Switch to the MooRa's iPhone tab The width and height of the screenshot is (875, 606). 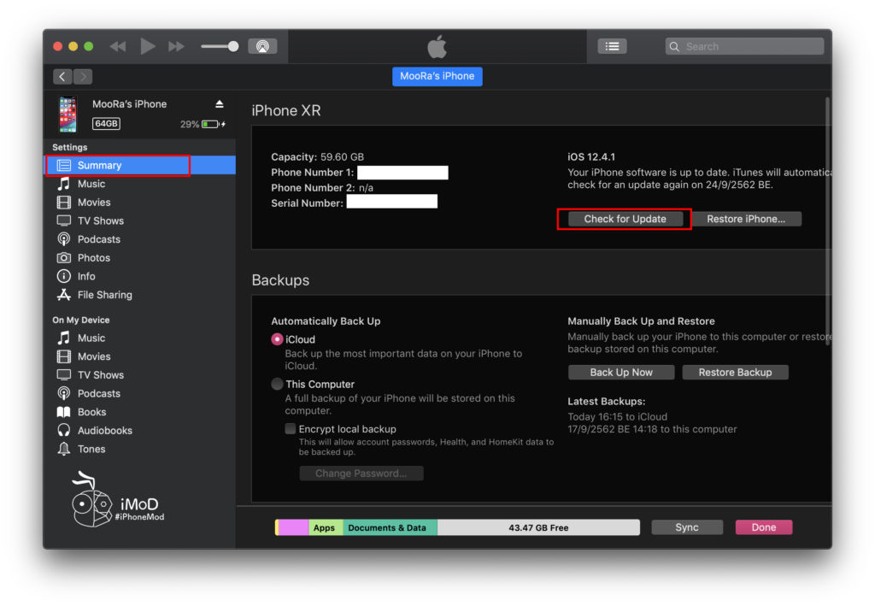(437, 76)
